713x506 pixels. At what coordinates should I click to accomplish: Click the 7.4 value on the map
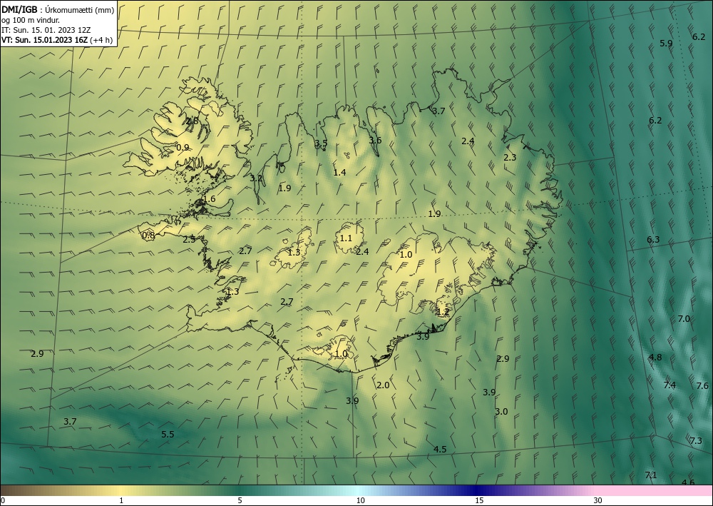tap(670, 385)
